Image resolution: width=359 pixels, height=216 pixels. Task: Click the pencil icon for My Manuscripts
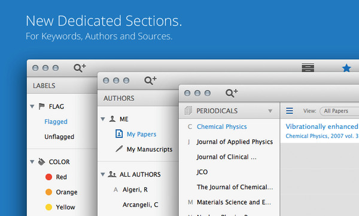click(x=119, y=149)
